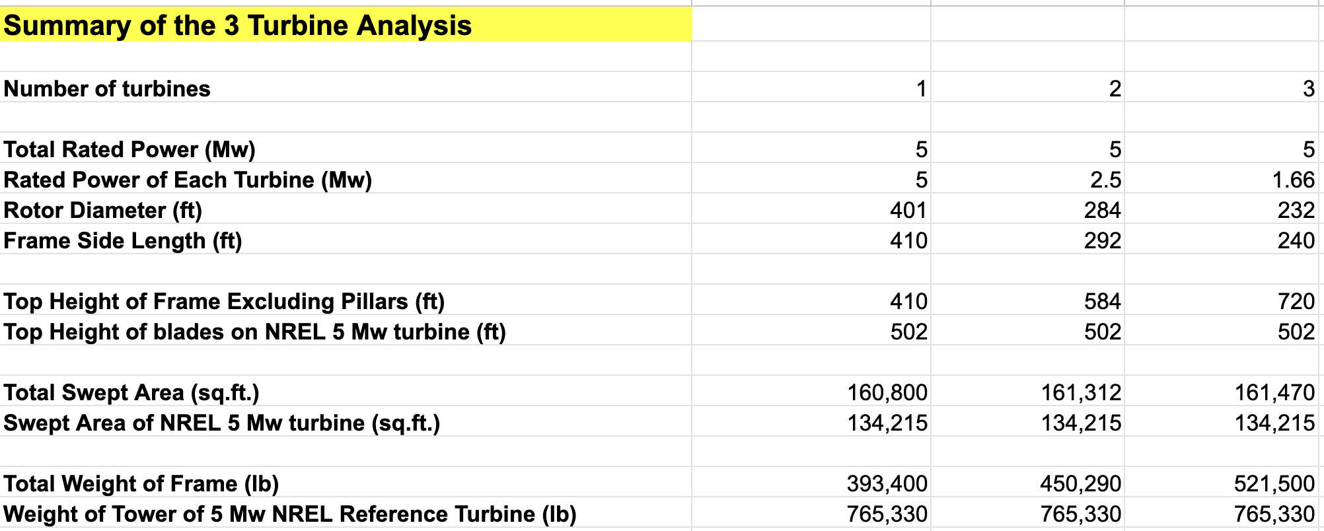Select 'Top Height of Frame Excluding Pillars (ft)'
Screen dimensions: 1324x531
click(x=224, y=301)
